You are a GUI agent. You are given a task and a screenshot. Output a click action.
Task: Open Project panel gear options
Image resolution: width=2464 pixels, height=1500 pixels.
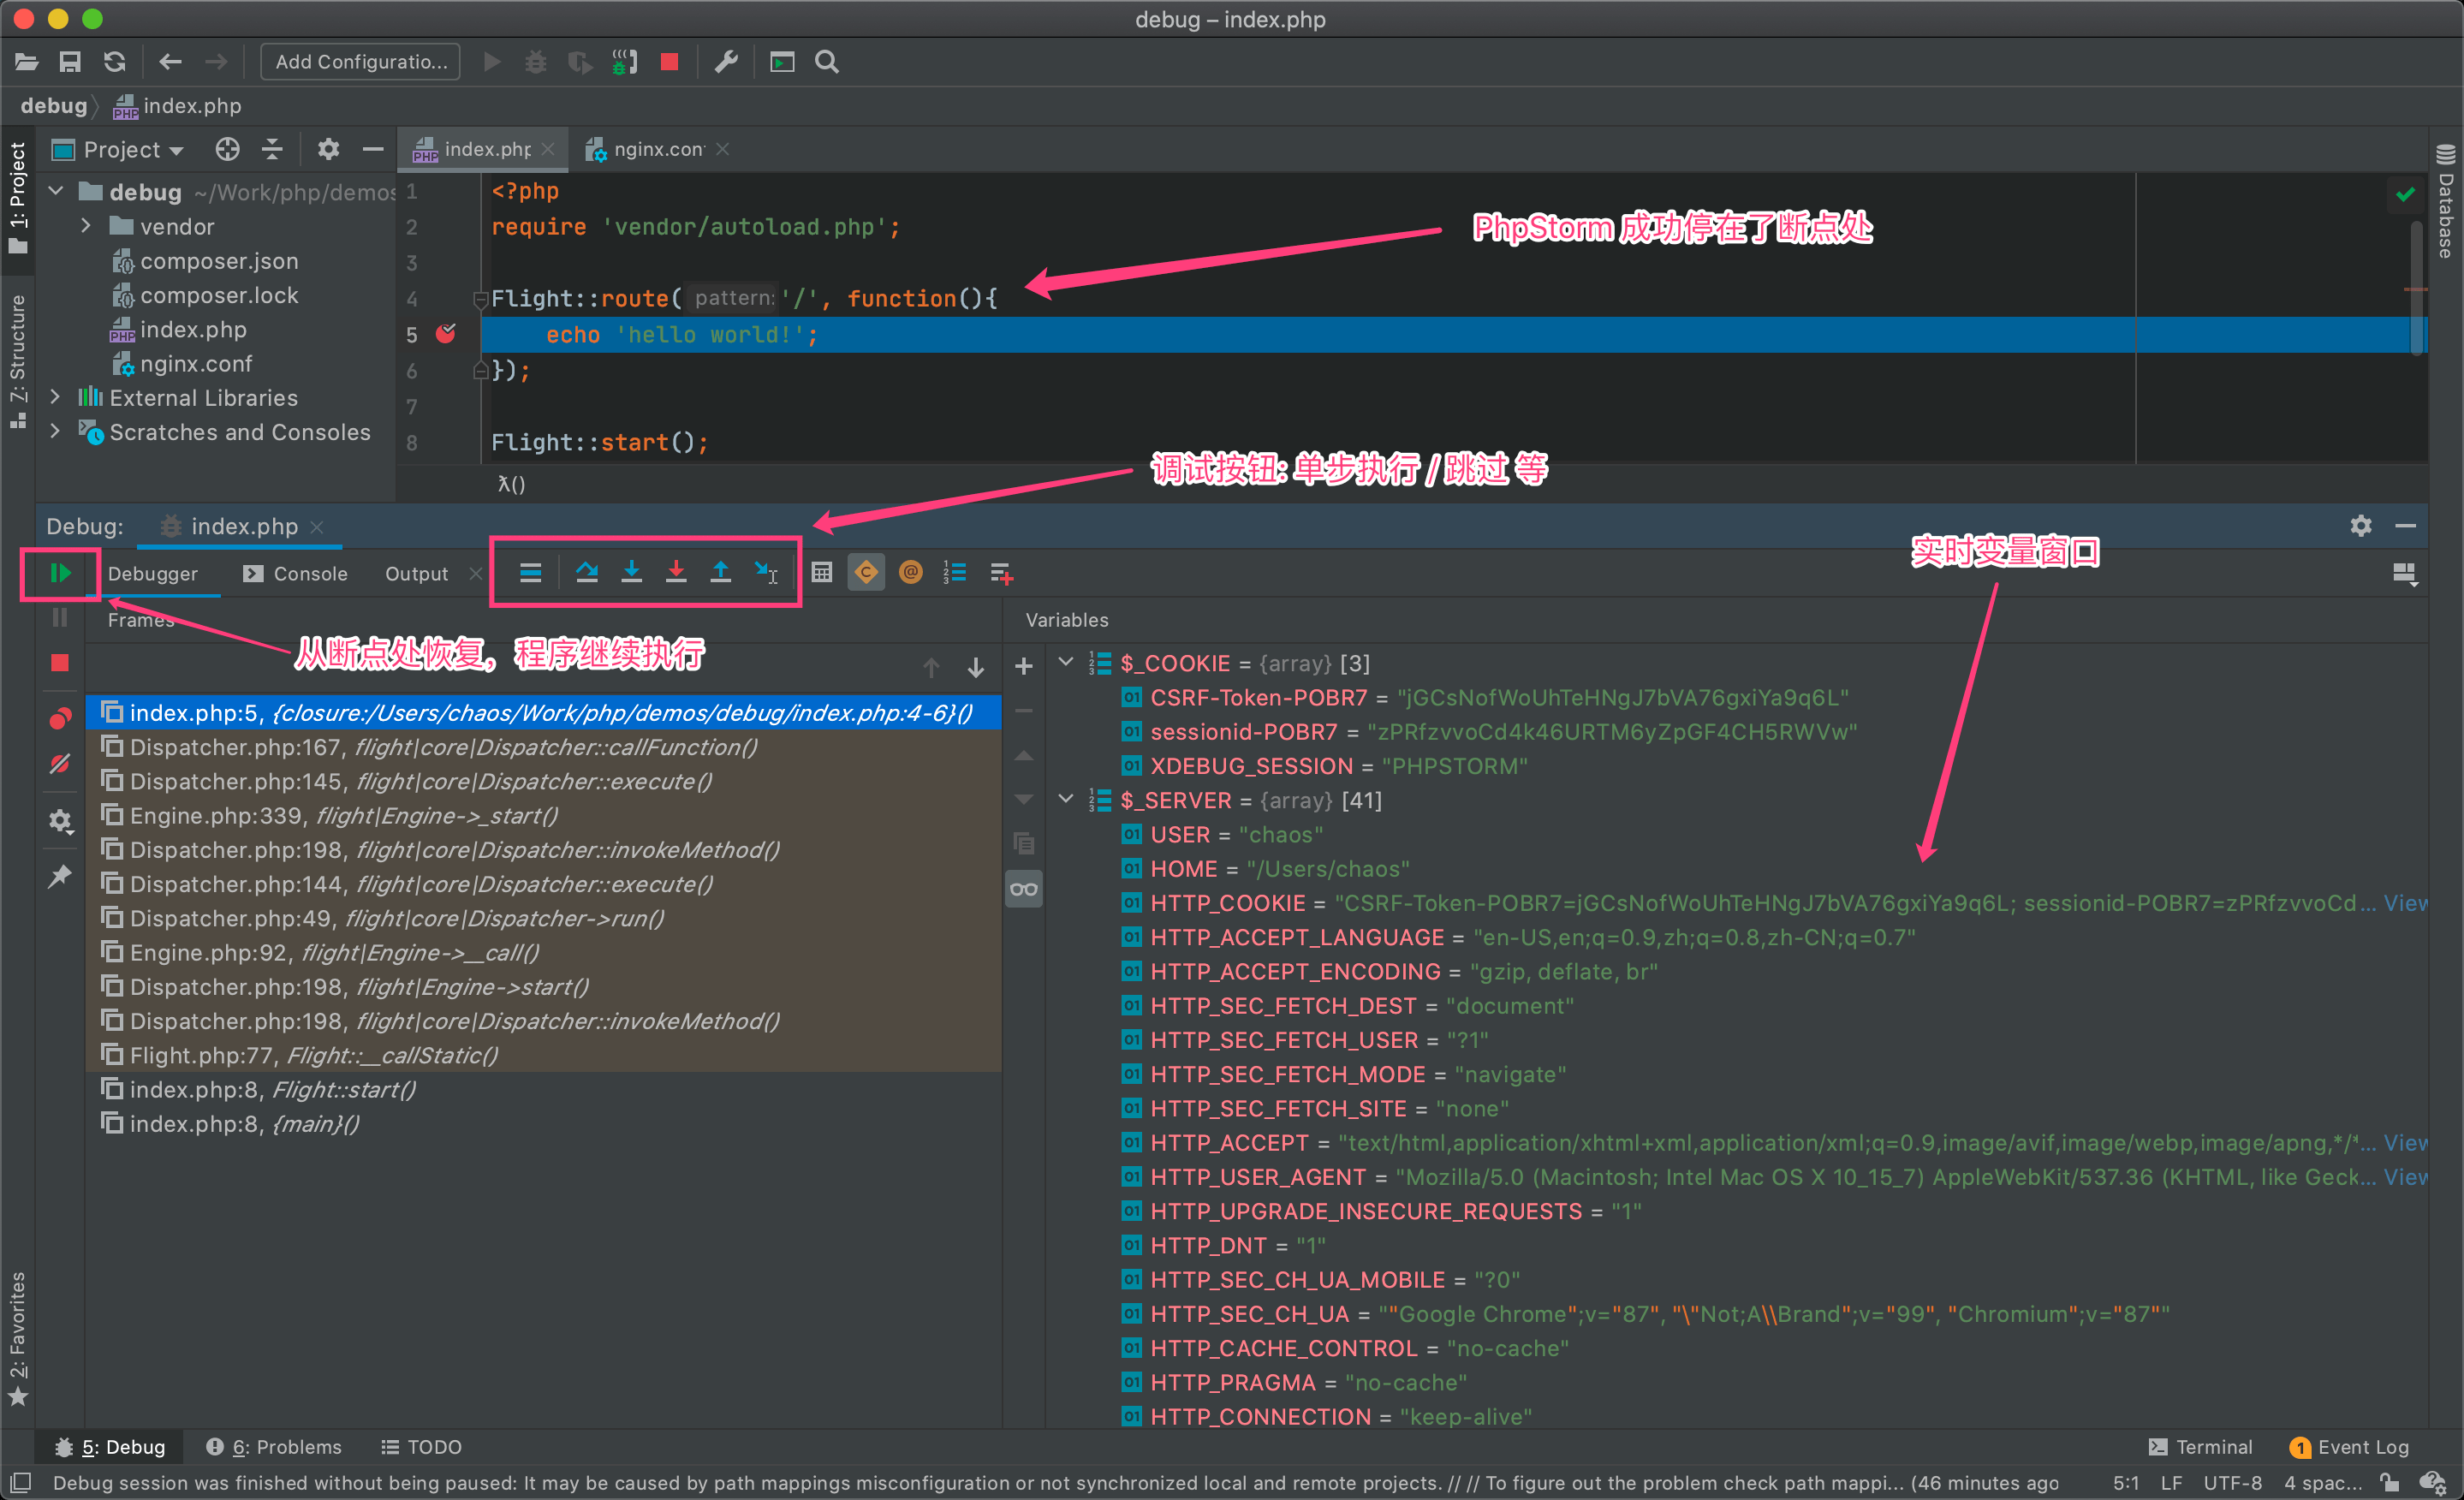pyautogui.click(x=328, y=149)
